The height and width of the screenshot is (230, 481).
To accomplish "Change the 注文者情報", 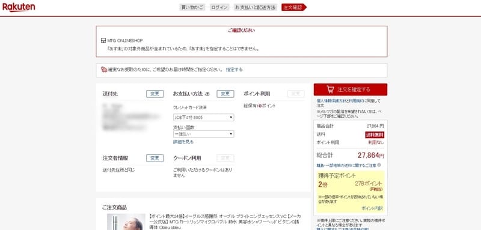I will [x=155, y=158].
